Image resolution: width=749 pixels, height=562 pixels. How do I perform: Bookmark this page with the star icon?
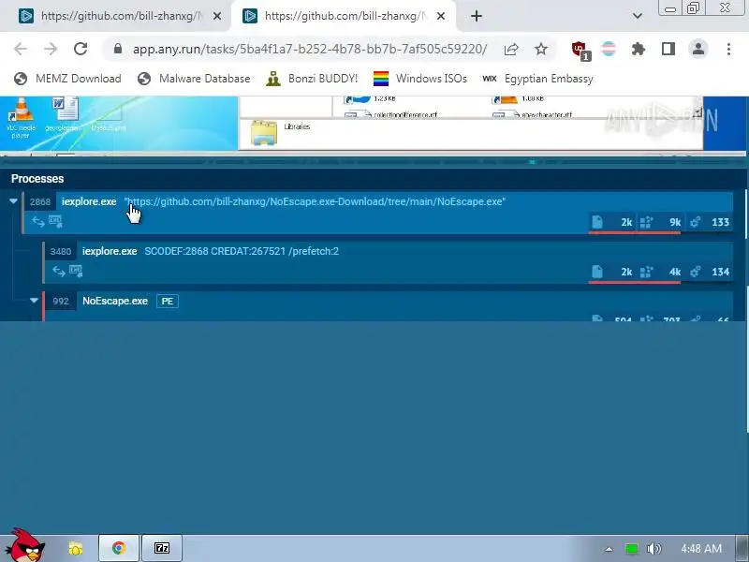541,49
